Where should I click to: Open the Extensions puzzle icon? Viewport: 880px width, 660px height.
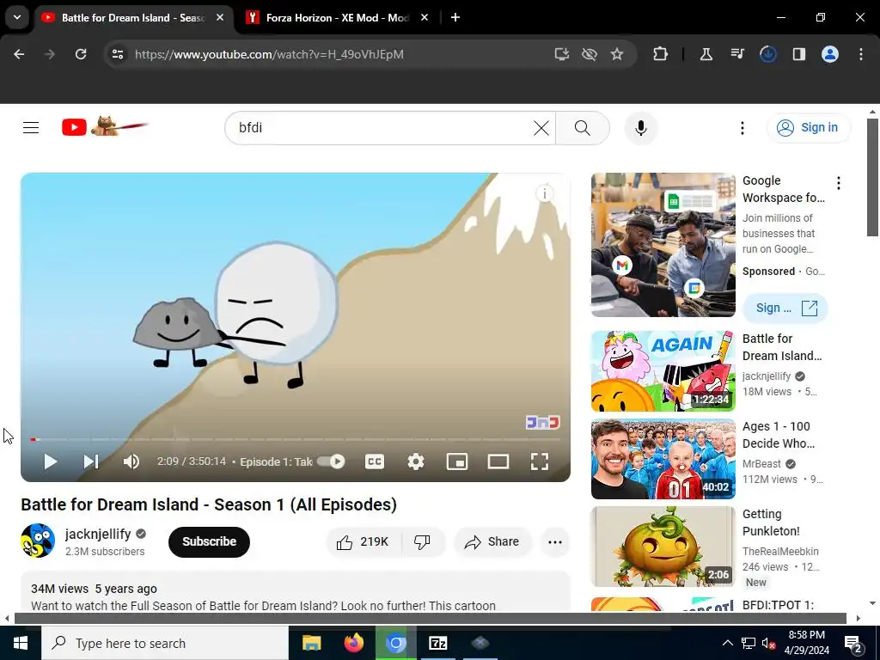point(661,54)
